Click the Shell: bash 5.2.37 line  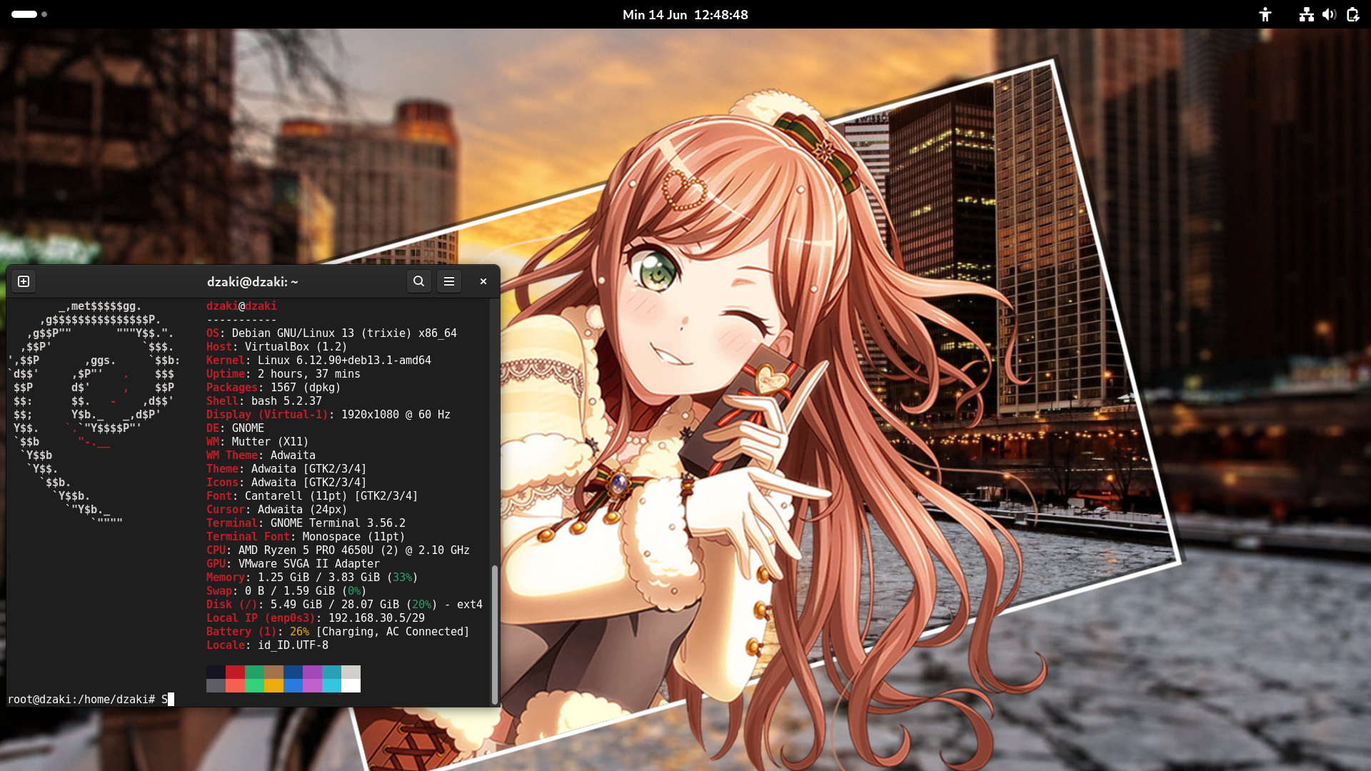[264, 401]
